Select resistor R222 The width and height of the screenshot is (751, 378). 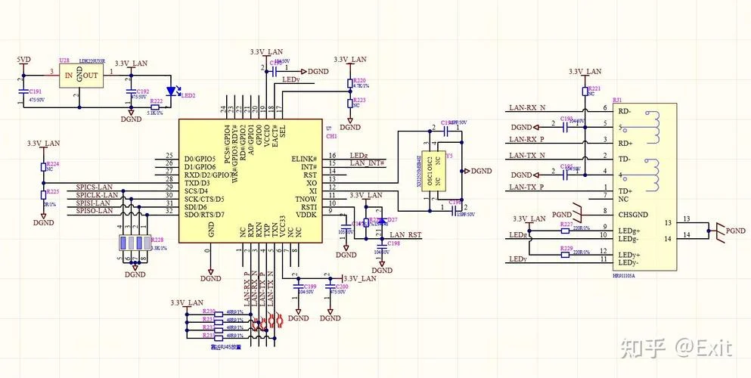(x=156, y=107)
